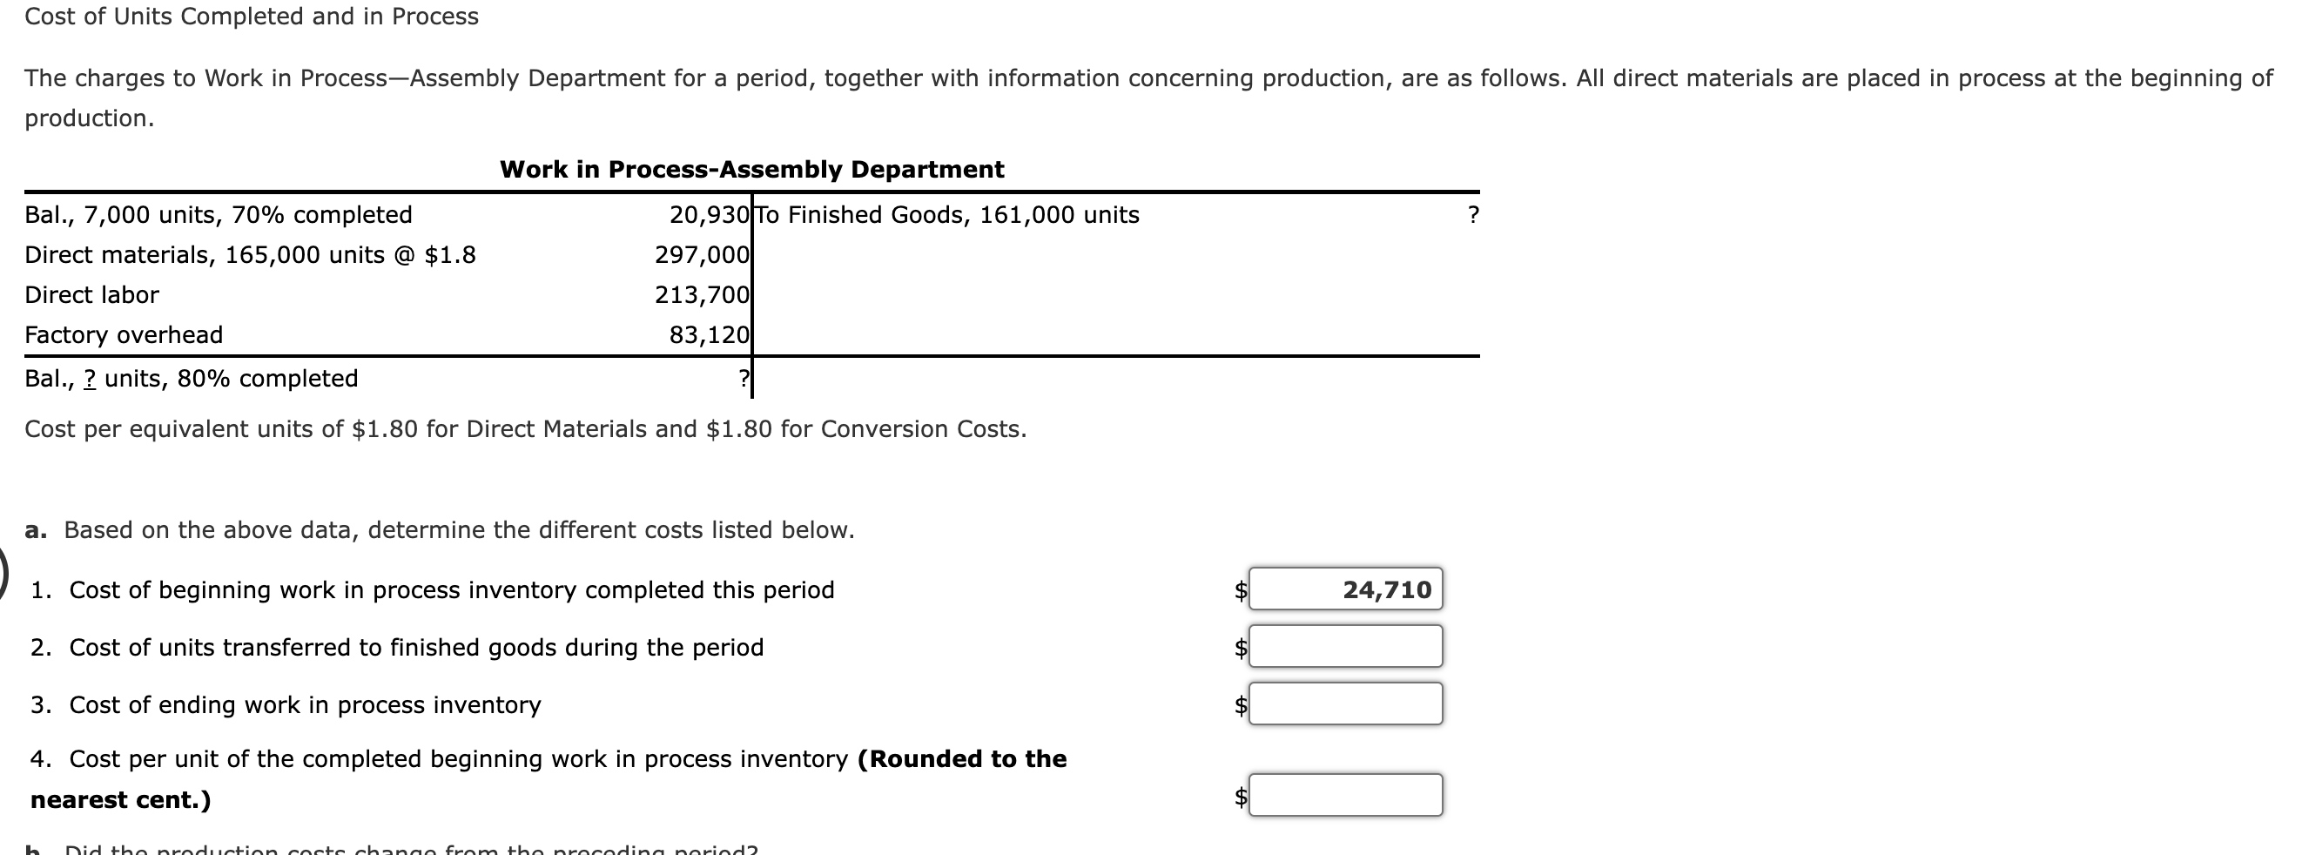Select the value 20,930 in the ledger
The width and height of the screenshot is (2302, 855).
(709, 213)
